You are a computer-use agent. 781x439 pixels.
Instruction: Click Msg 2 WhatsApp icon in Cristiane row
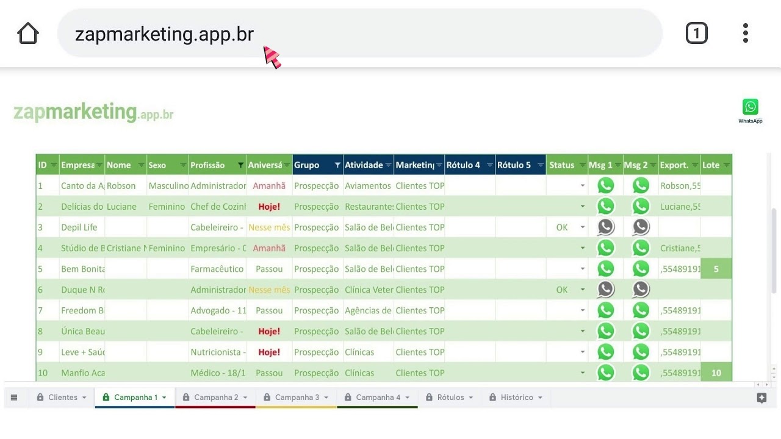click(x=641, y=248)
